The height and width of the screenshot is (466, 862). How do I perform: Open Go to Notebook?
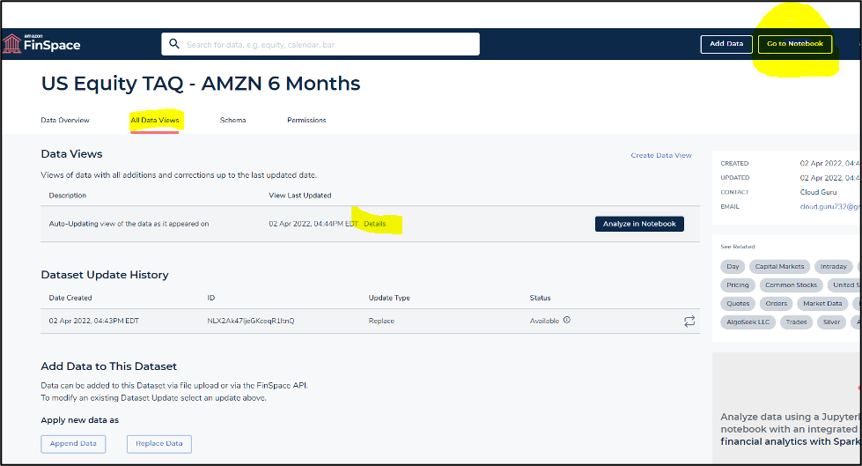click(795, 44)
